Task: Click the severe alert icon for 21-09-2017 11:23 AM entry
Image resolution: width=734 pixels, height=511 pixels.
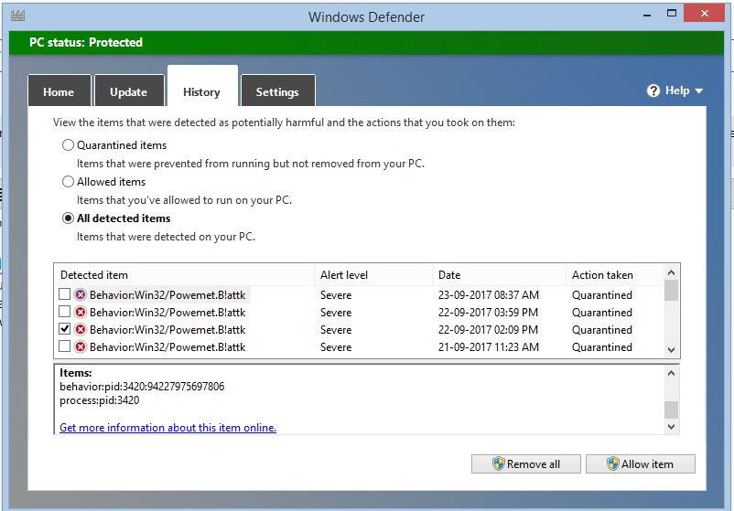Action: click(81, 346)
